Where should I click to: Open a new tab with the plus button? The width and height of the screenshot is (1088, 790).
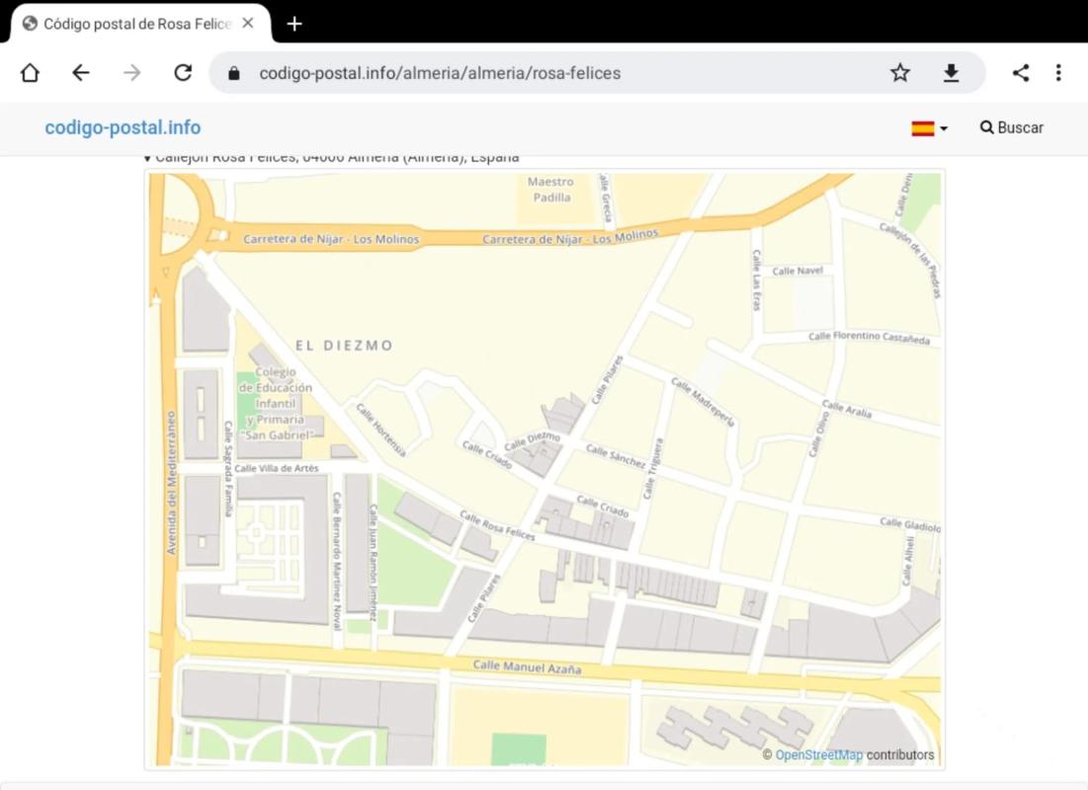[294, 24]
